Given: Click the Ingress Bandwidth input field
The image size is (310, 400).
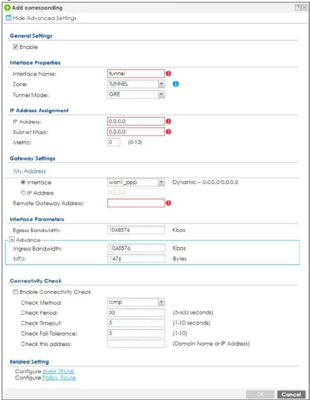Looking at the screenshot, I should coord(136,249).
